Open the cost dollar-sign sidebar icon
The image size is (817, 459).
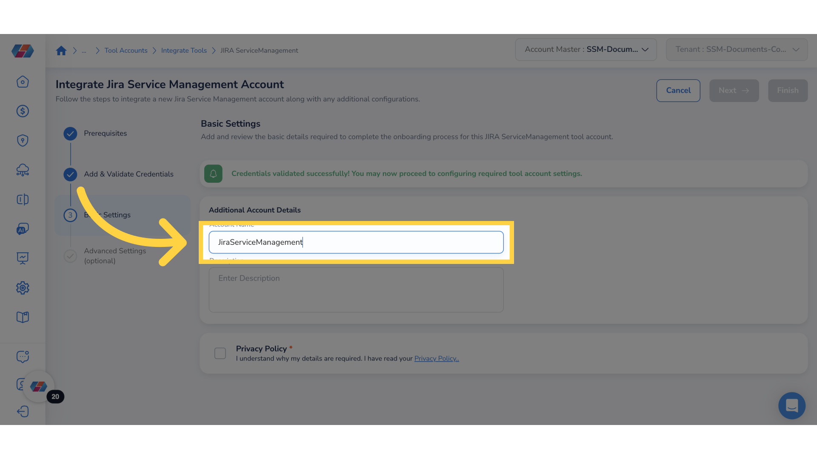(x=23, y=111)
